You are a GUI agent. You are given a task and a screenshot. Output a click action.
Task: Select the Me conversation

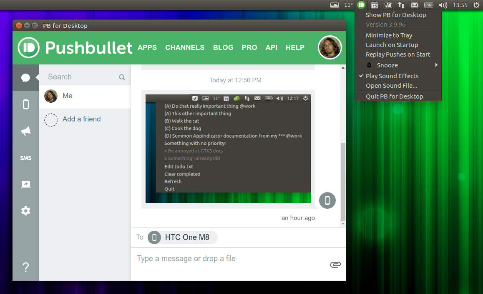coord(85,96)
